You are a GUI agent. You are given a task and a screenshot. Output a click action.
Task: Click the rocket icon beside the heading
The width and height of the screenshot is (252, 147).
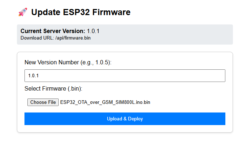click(x=23, y=12)
